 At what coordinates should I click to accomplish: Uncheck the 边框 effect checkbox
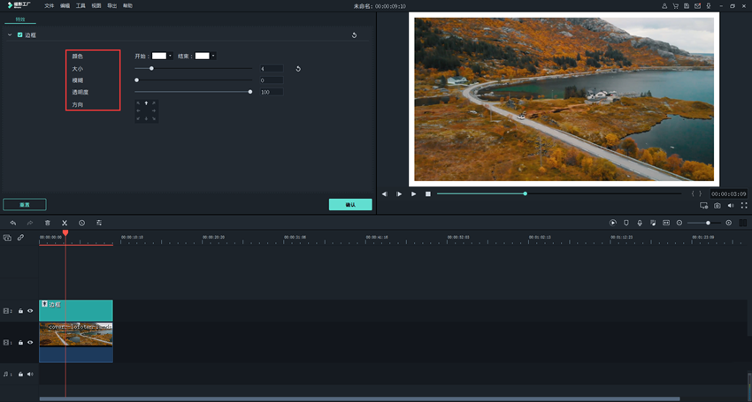(x=19, y=35)
